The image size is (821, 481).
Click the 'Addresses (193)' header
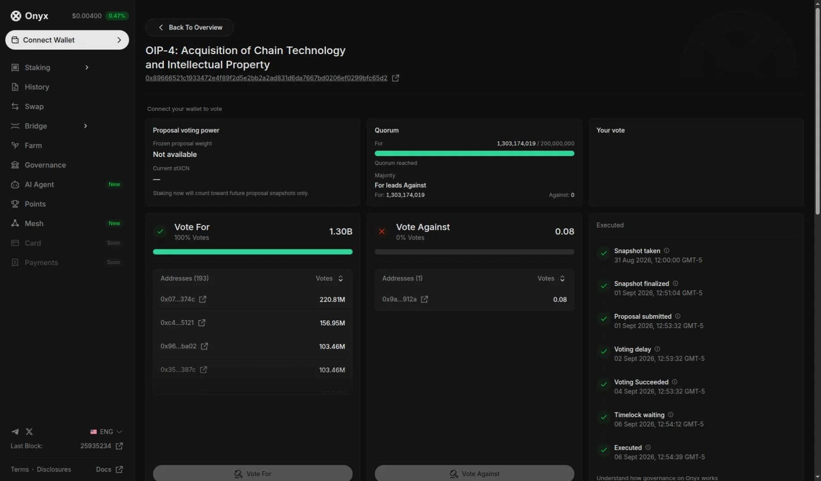click(184, 278)
